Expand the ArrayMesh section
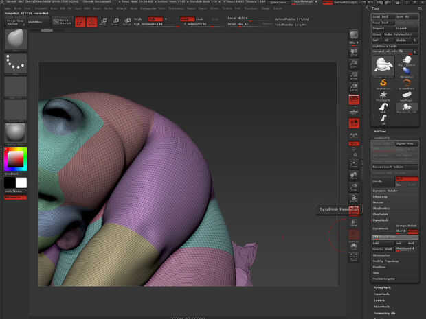 [382, 287]
